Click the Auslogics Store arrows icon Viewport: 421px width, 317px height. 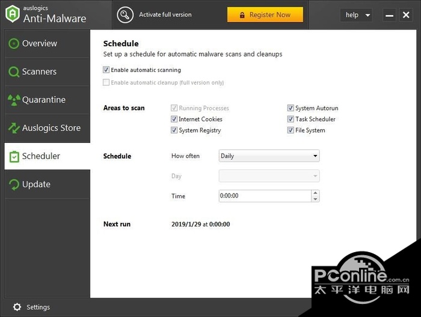13,128
